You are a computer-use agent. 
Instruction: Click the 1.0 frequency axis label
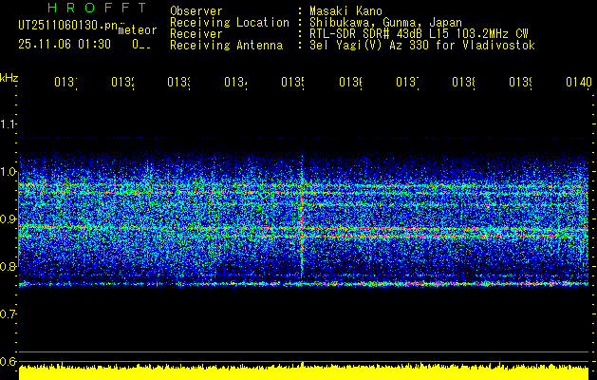coord(9,172)
